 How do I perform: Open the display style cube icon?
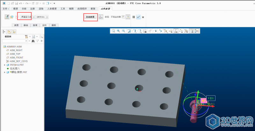tap(134, 31)
